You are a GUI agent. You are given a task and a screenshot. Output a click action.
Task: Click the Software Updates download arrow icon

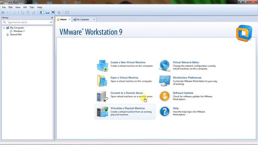coord(164,96)
